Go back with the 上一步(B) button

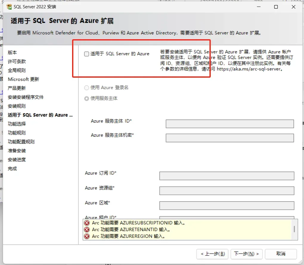point(212,254)
